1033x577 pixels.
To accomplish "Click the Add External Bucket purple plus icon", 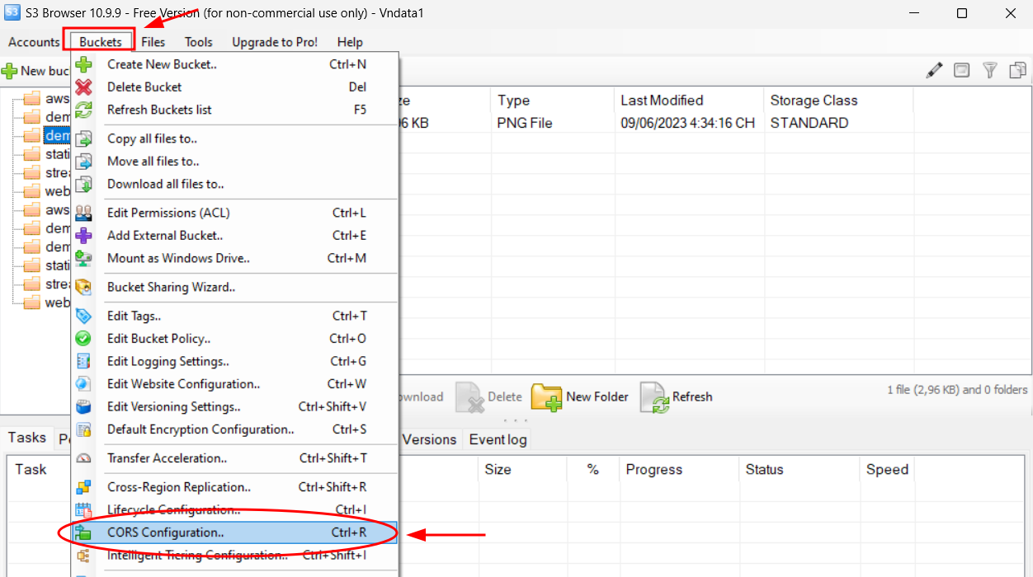I will (84, 236).
